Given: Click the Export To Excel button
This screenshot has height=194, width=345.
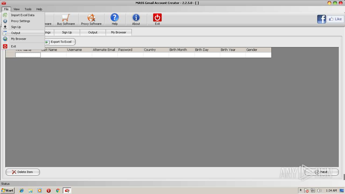Looking at the screenshot, I should pos(60,42).
